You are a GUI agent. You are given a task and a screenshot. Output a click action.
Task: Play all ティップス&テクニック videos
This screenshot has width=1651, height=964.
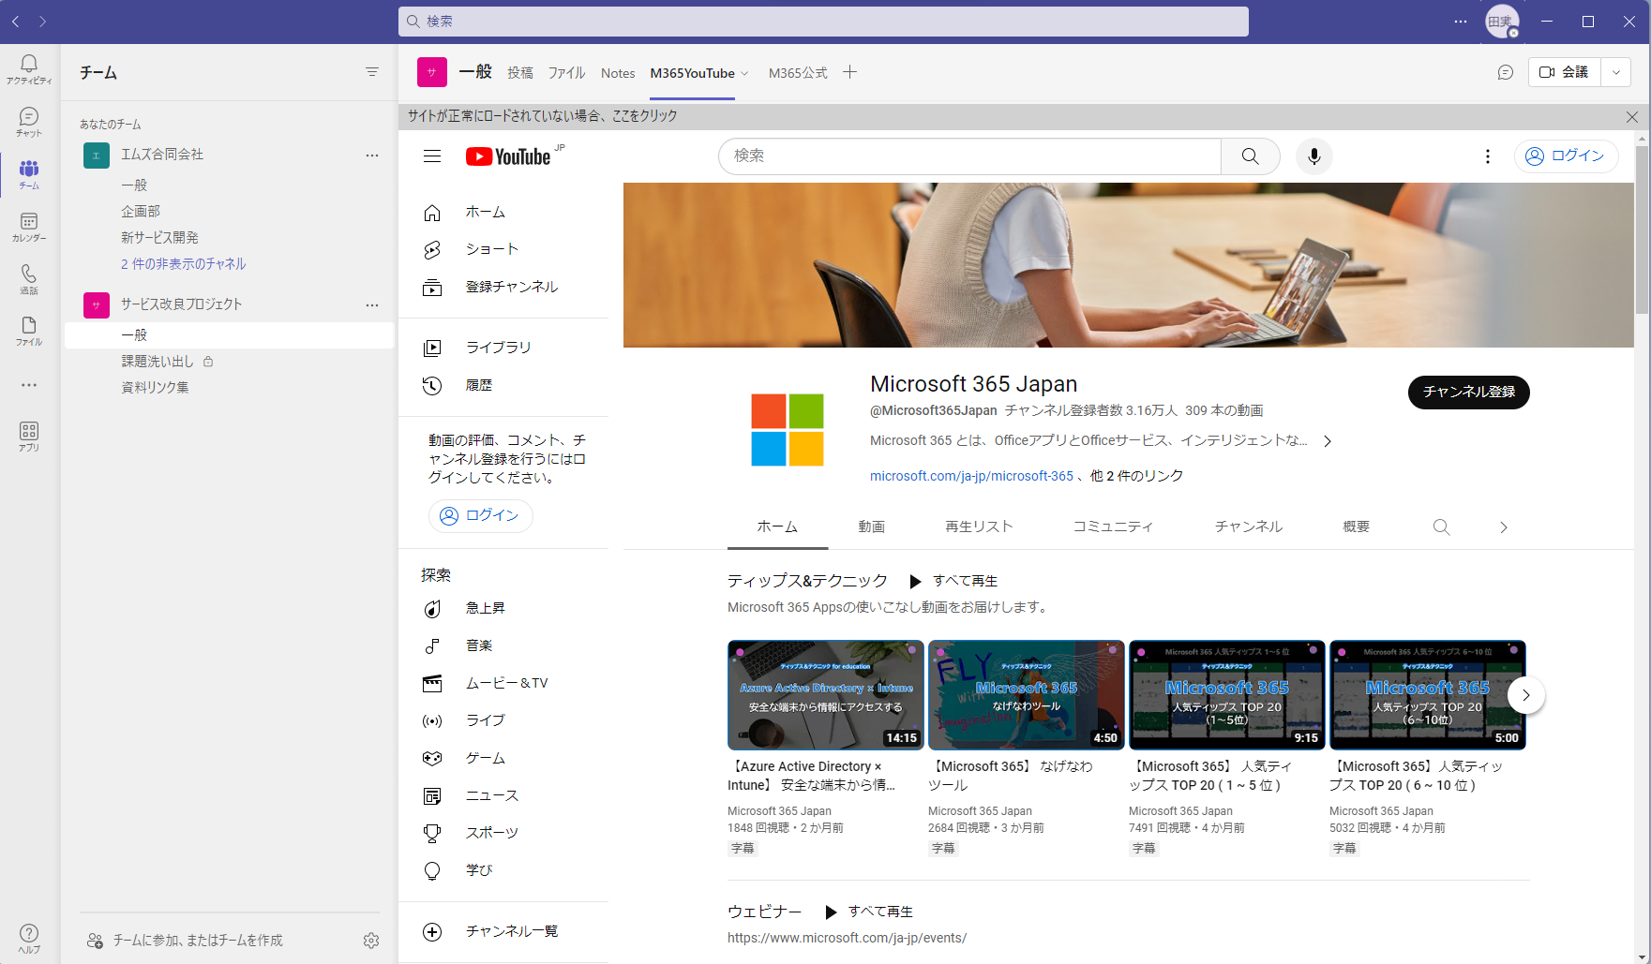click(x=953, y=581)
